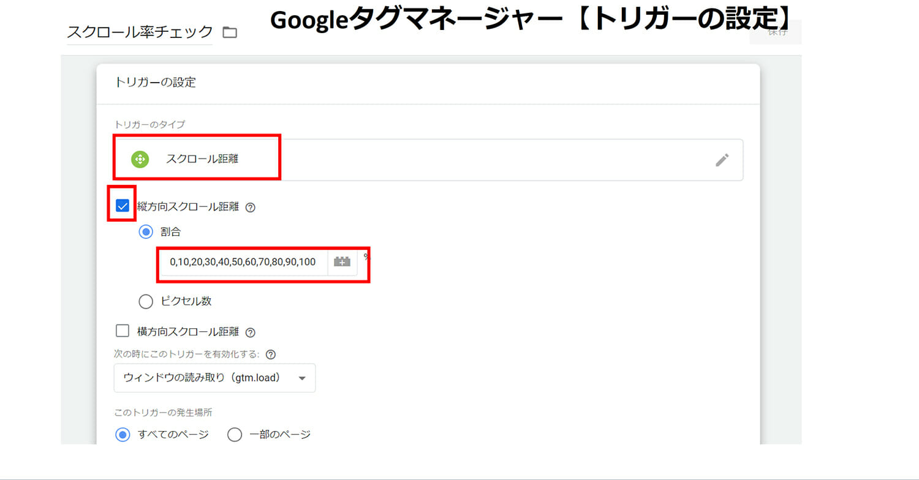Choose the 一部のページ option
Image resolution: width=919 pixels, height=480 pixels.
235,435
